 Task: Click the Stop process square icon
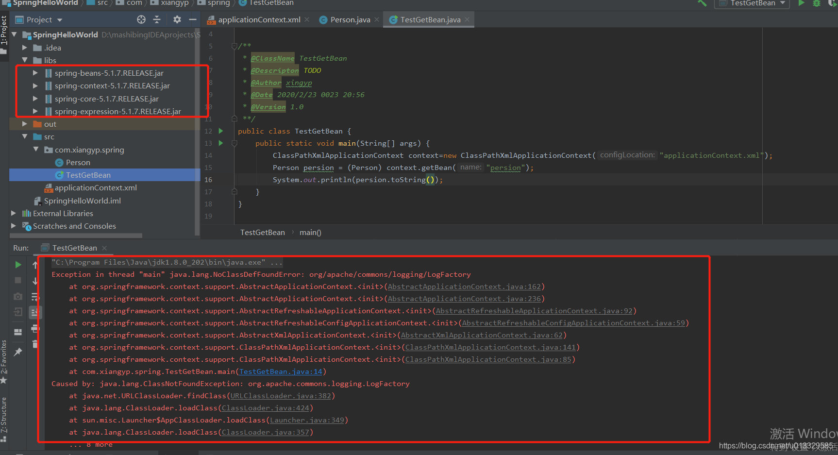coord(18,280)
